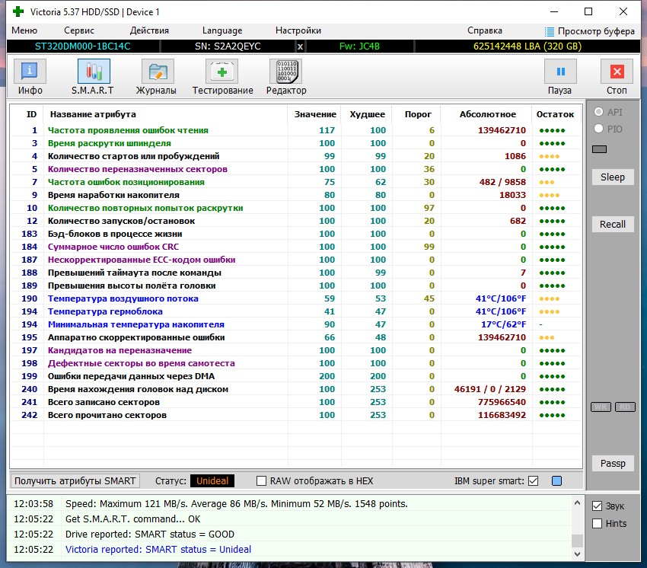The height and width of the screenshot is (568, 647).
Task: Select the API radio option
Action: pyautogui.click(x=599, y=112)
